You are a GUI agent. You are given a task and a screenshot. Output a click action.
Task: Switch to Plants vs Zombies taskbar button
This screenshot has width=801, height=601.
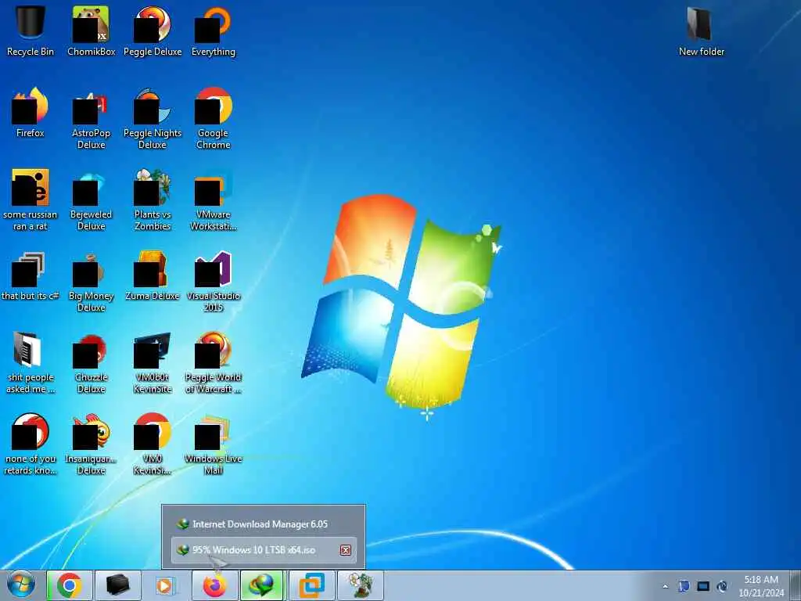360,585
